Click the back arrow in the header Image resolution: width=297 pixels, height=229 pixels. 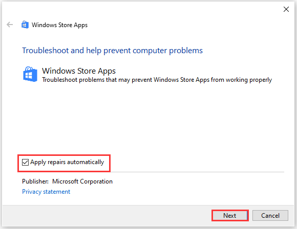coord(10,25)
